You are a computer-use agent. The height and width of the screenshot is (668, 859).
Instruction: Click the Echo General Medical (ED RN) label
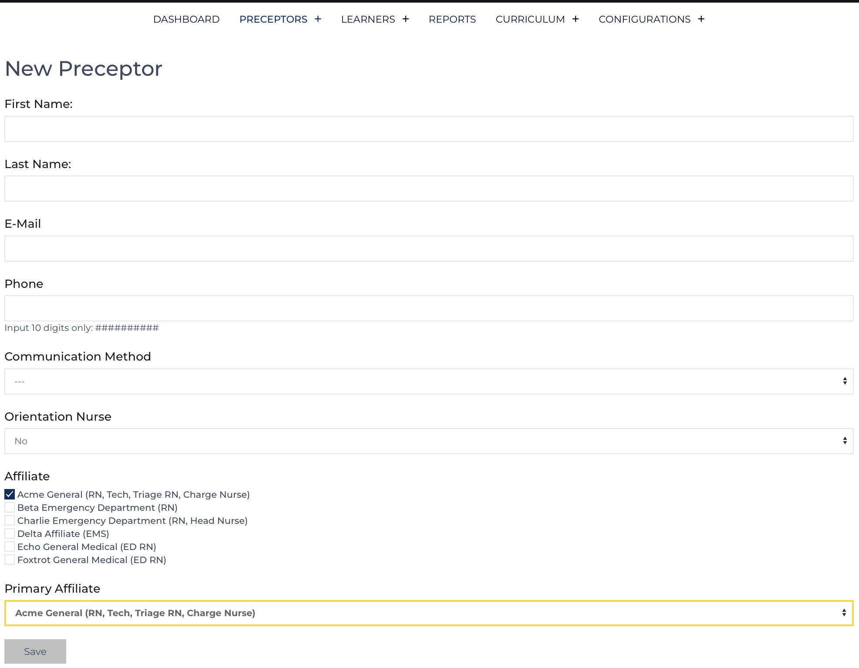pos(87,547)
